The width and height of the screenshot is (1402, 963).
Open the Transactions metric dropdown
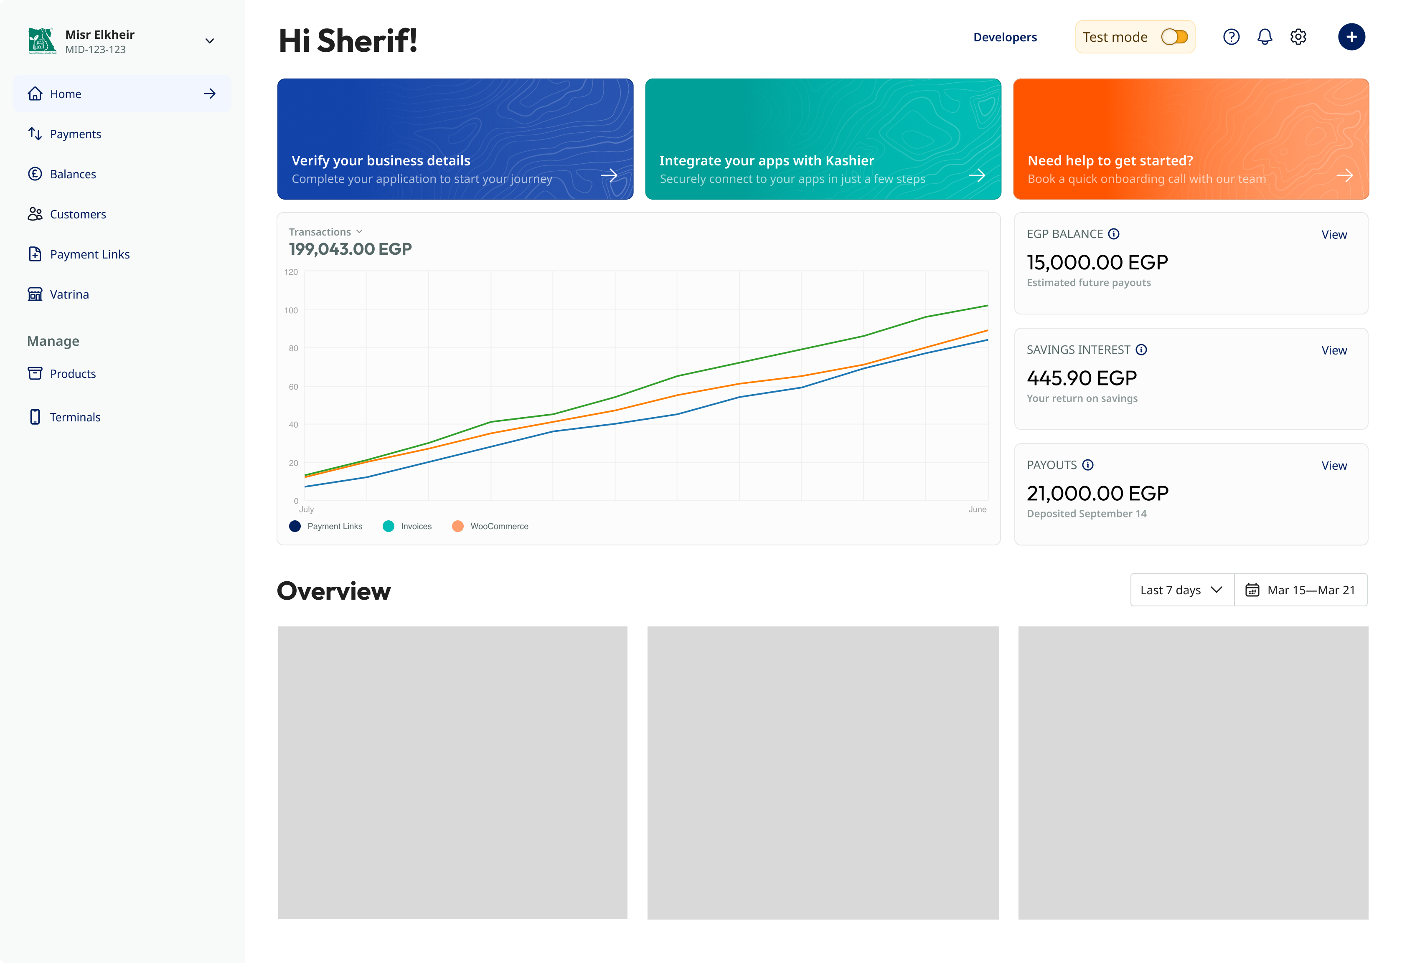(x=325, y=232)
